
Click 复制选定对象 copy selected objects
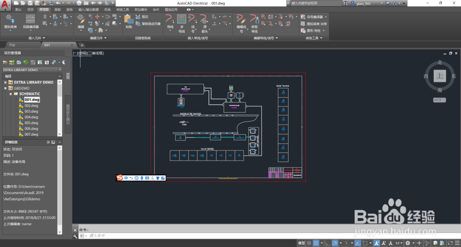click(x=148, y=24)
